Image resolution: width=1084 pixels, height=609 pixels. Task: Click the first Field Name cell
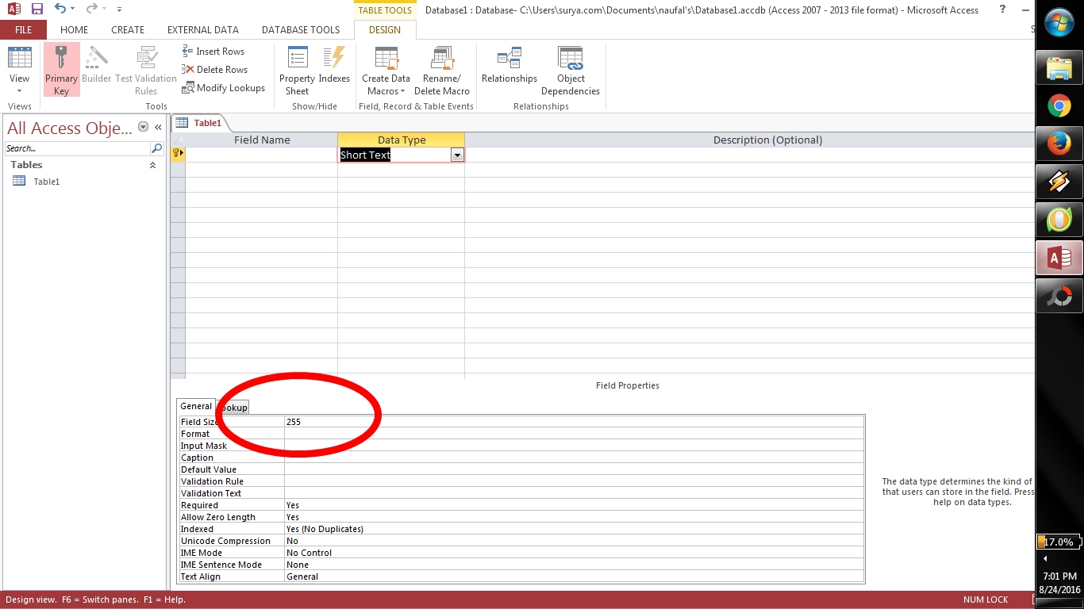pyautogui.click(x=262, y=155)
